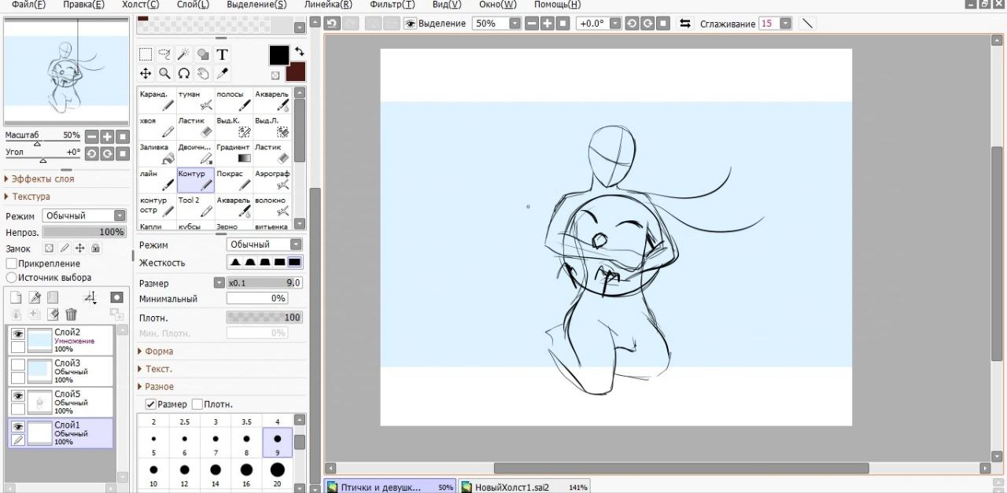The height and width of the screenshot is (493, 1007).
Task: Select the Ластик eraser brush
Action: click(195, 127)
